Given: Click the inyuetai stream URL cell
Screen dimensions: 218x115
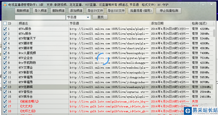Looking at the screenshot, I should click(x=109, y=92).
